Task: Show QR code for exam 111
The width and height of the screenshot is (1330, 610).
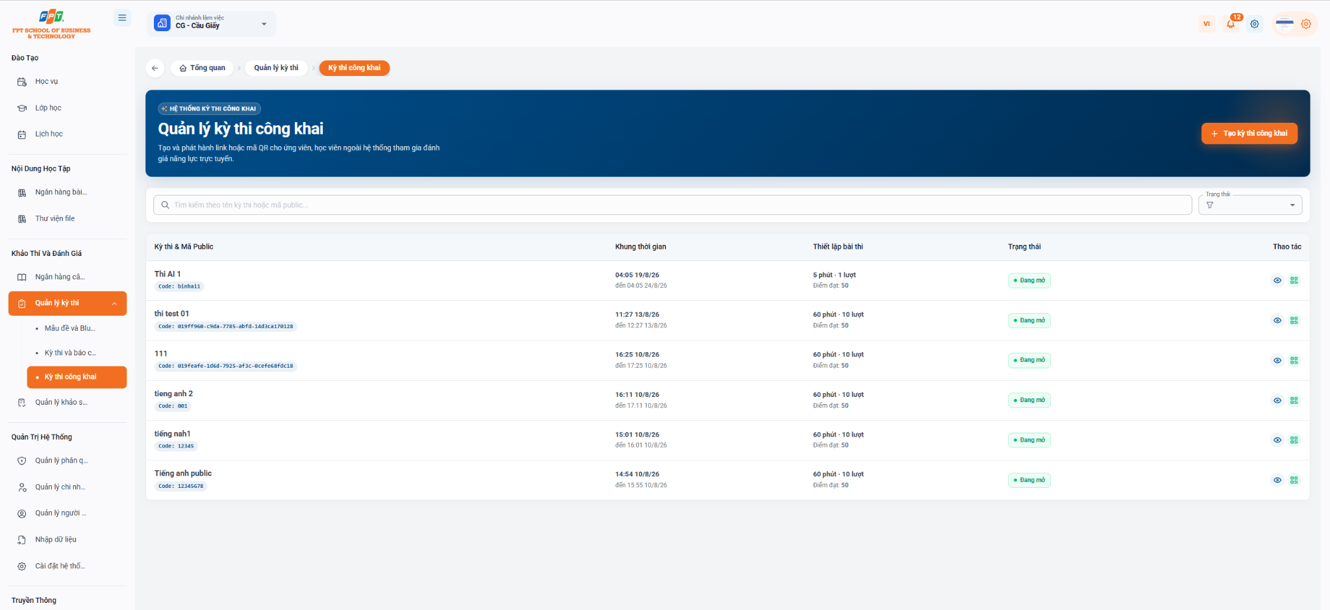Action: click(x=1294, y=361)
